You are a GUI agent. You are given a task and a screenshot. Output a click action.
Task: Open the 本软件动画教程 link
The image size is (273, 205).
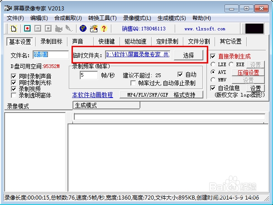pyautogui.click(x=92, y=95)
